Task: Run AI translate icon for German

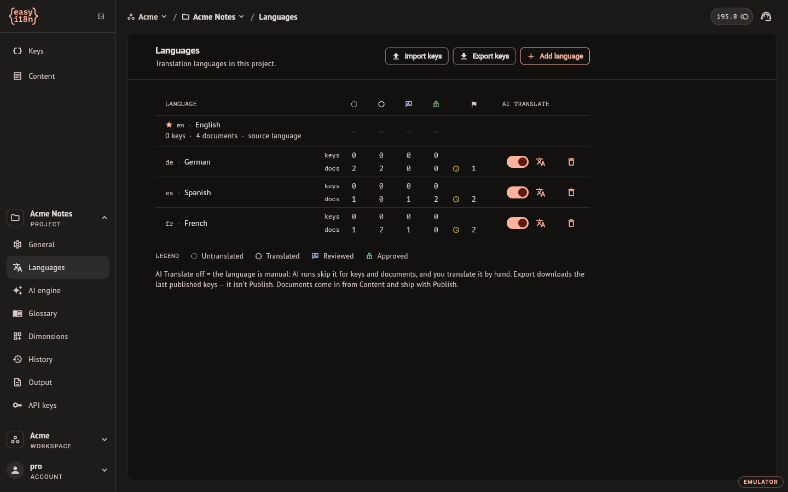Action: point(541,162)
